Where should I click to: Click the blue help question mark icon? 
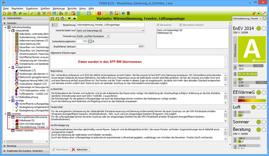point(123,13)
